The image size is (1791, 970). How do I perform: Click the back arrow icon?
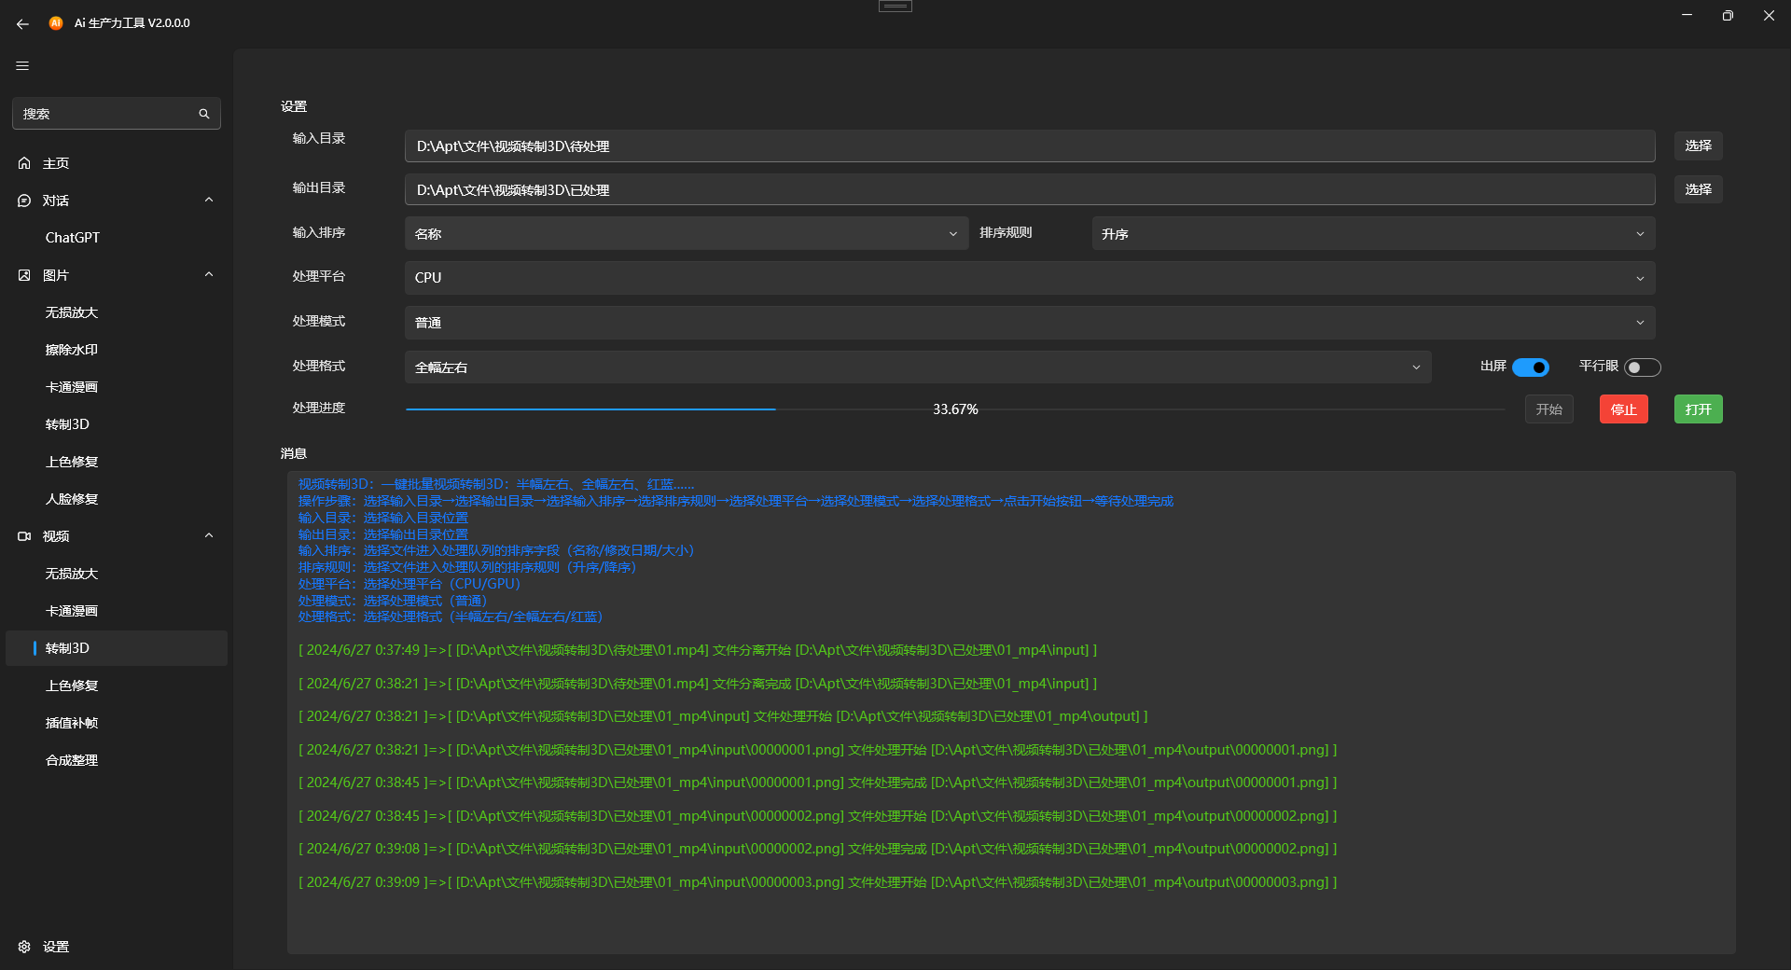click(22, 23)
